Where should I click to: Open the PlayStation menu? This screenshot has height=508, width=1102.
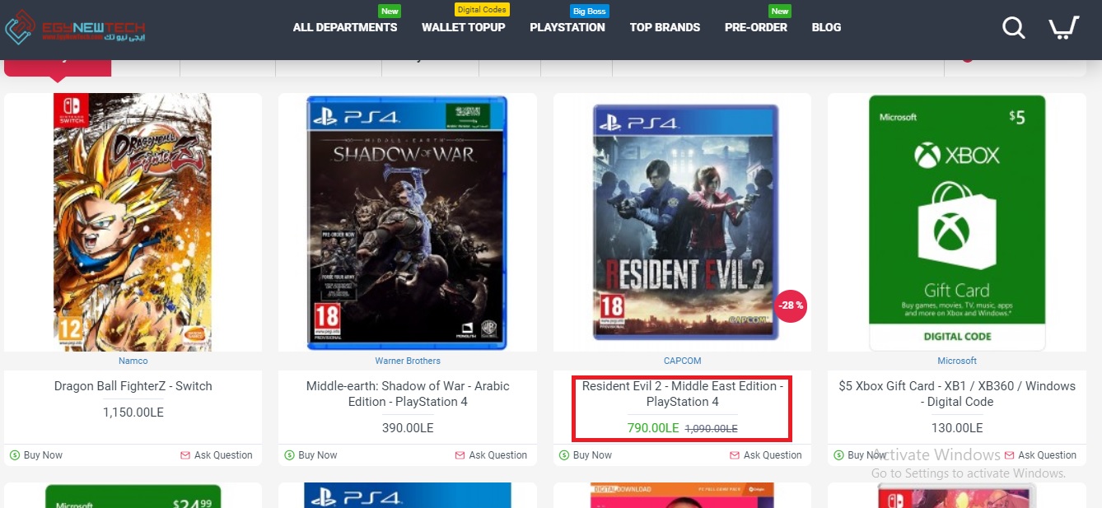(567, 27)
